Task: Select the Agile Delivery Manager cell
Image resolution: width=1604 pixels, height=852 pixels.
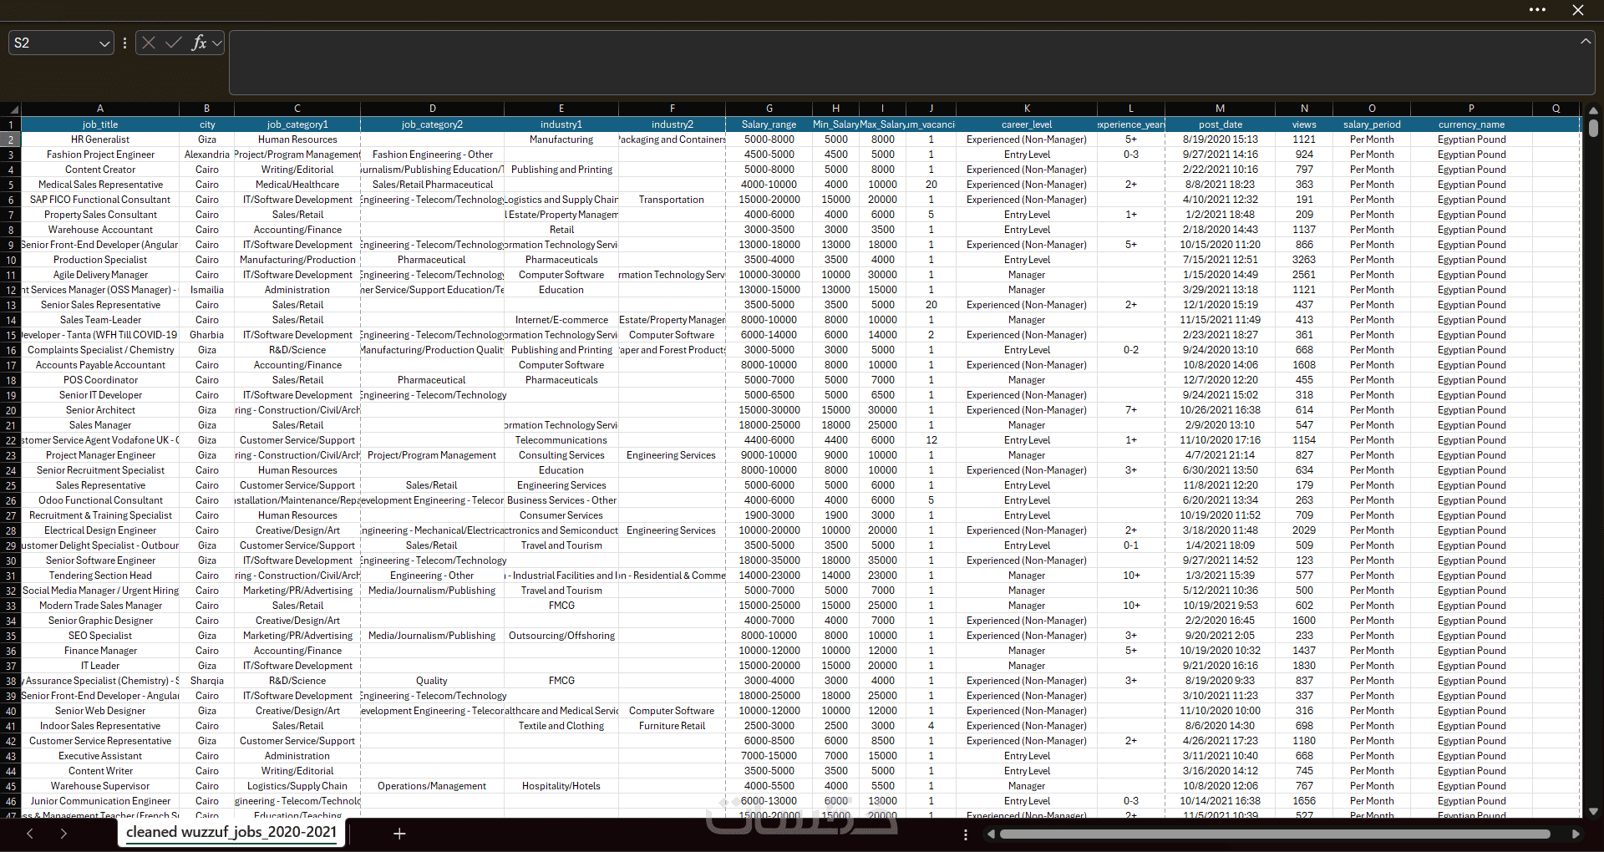Action: tap(100, 275)
